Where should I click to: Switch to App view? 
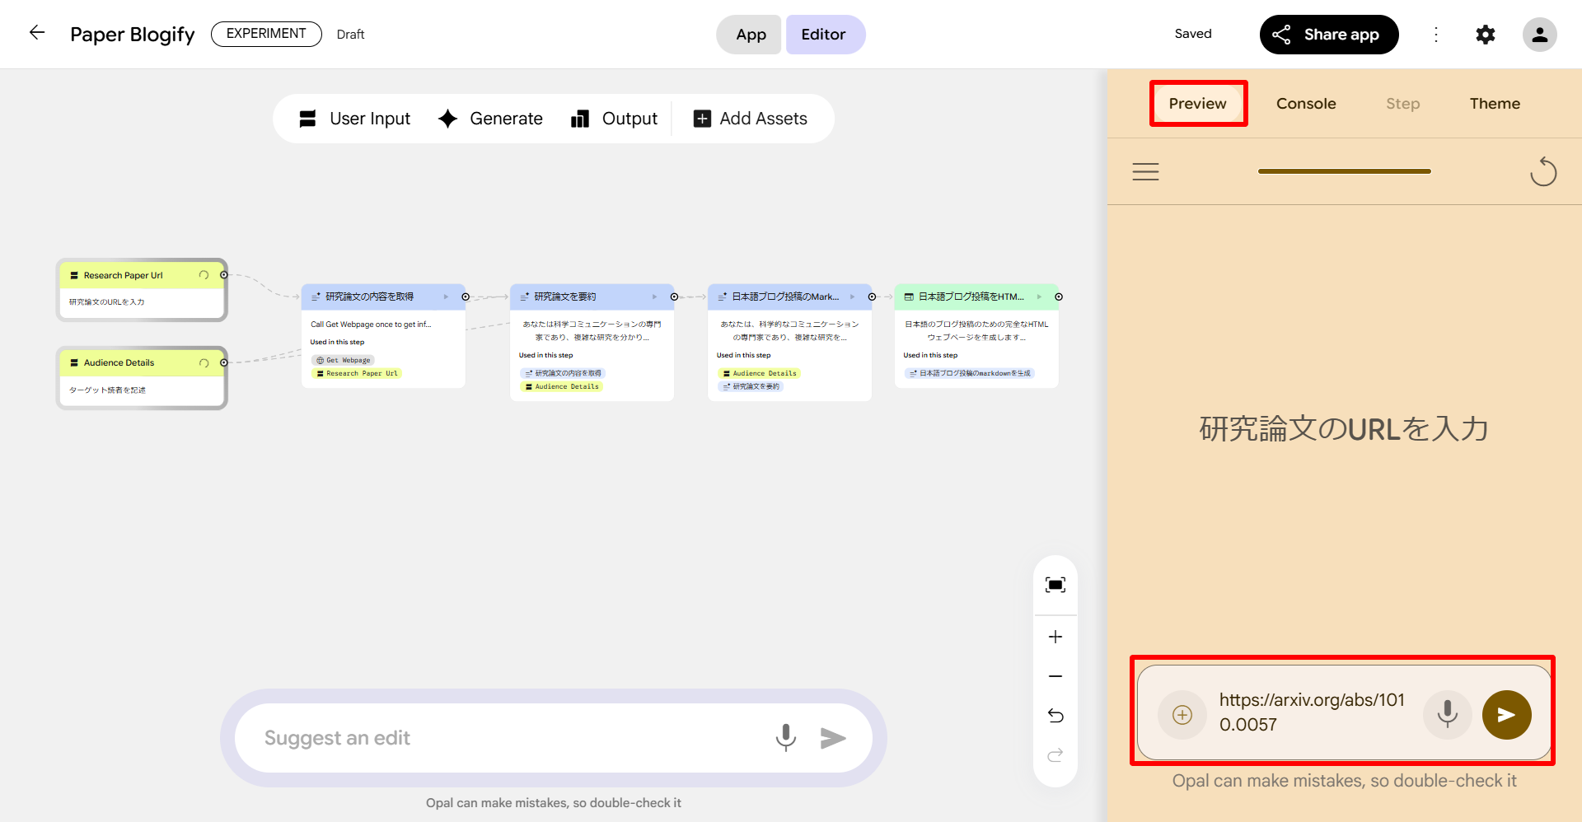click(750, 35)
